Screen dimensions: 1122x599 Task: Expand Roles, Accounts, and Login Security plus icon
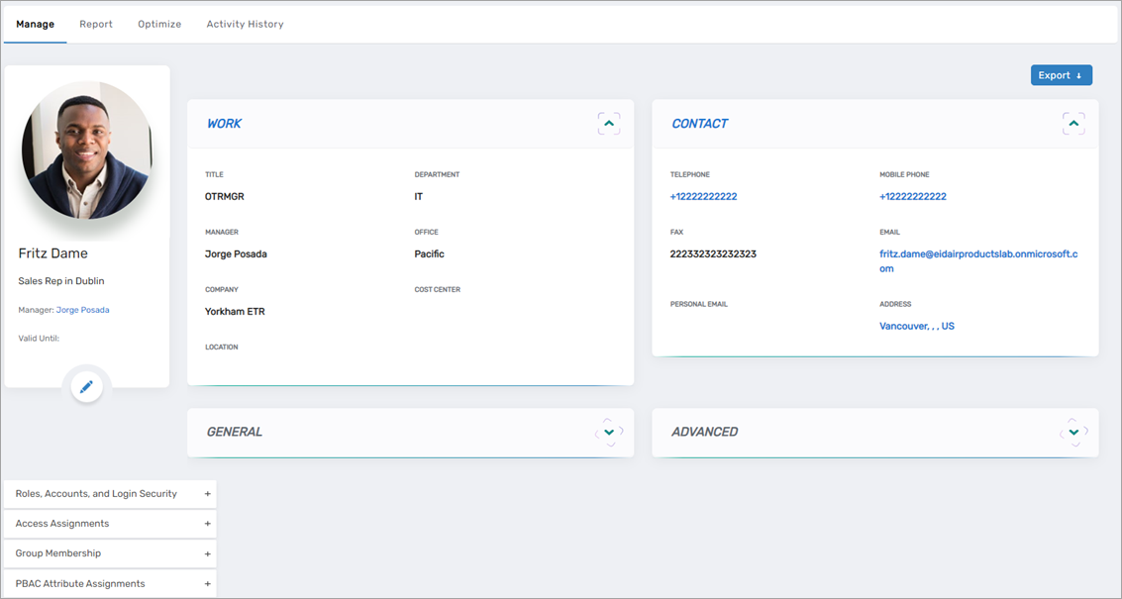[207, 493]
